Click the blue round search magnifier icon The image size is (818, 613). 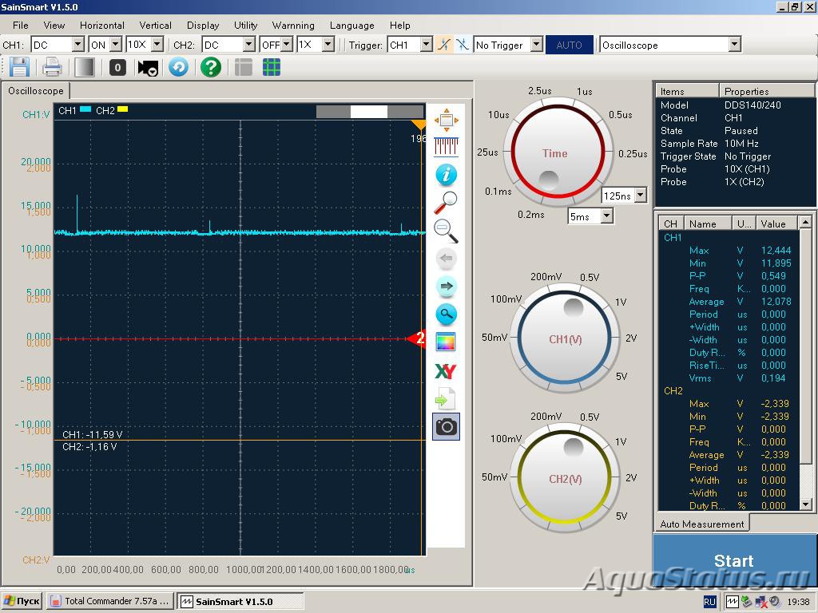(x=446, y=314)
